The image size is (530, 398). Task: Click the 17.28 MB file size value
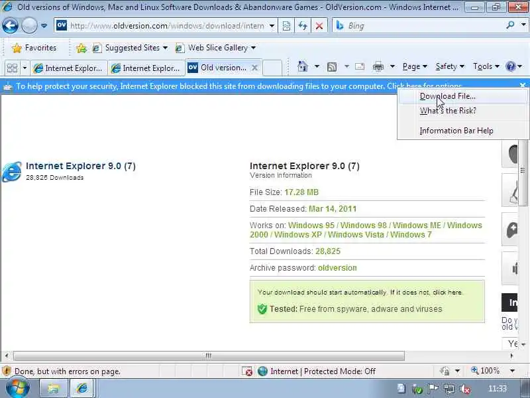(x=301, y=192)
